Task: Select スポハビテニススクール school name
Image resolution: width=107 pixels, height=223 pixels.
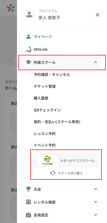Action: (77, 160)
